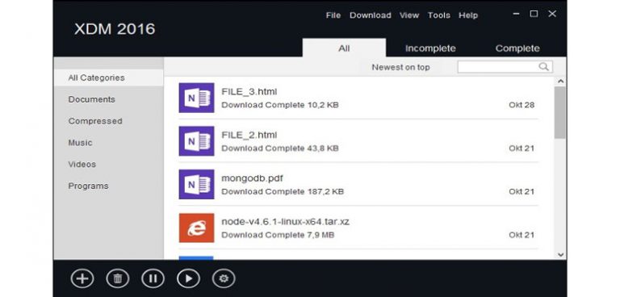620x297 pixels.
Task: Switch to the Incomplete tab
Action: [x=430, y=48]
